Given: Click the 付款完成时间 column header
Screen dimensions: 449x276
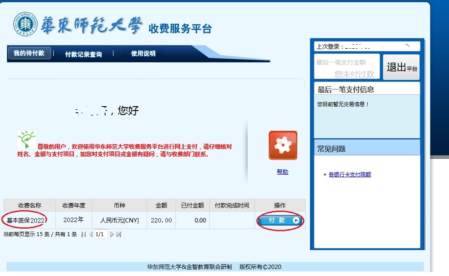Looking at the screenshot, I should (232, 205).
